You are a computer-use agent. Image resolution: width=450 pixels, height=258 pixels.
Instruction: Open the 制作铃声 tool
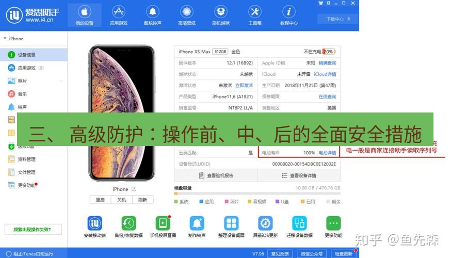tap(197, 223)
